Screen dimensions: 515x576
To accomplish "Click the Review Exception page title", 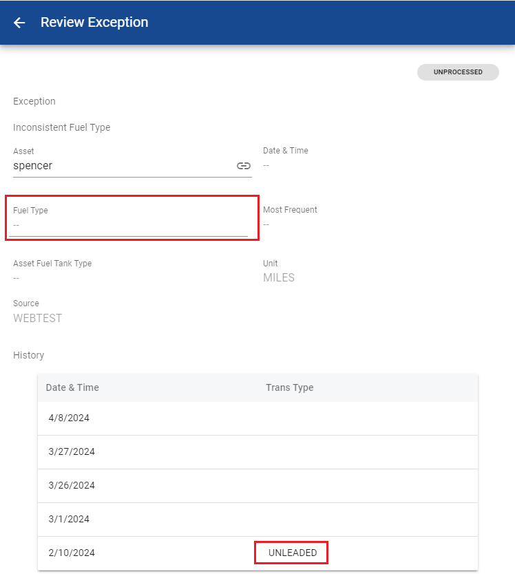I will pyautogui.click(x=94, y=23).
